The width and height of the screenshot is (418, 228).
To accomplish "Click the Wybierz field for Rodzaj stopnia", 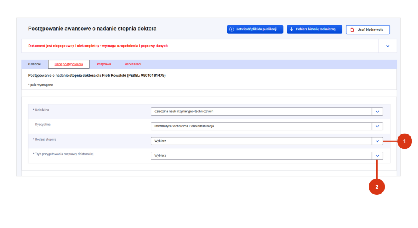I will pyautogui.click(x=261, y=141).
